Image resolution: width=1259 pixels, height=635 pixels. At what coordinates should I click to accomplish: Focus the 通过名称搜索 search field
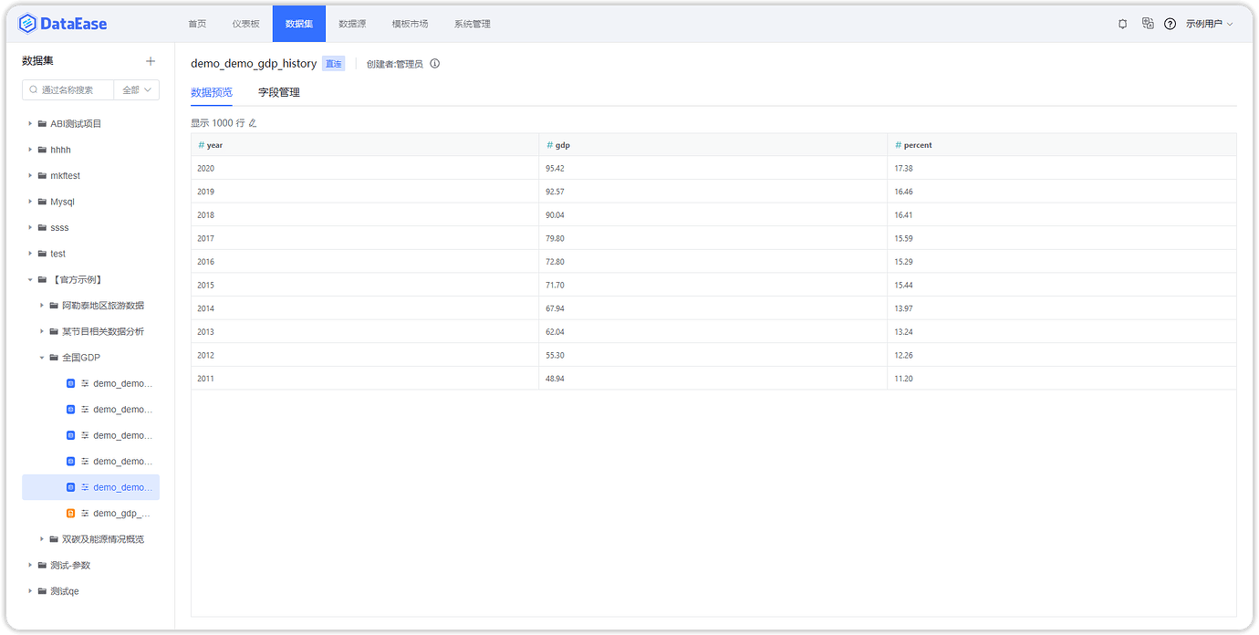click(68, 90)
